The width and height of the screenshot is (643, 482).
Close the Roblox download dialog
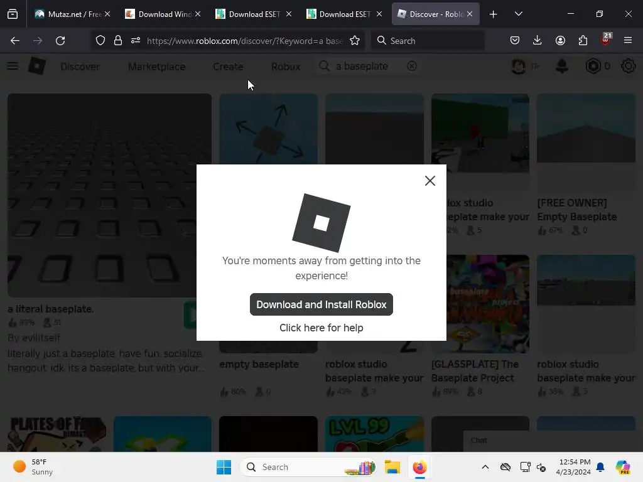[430, 181]
